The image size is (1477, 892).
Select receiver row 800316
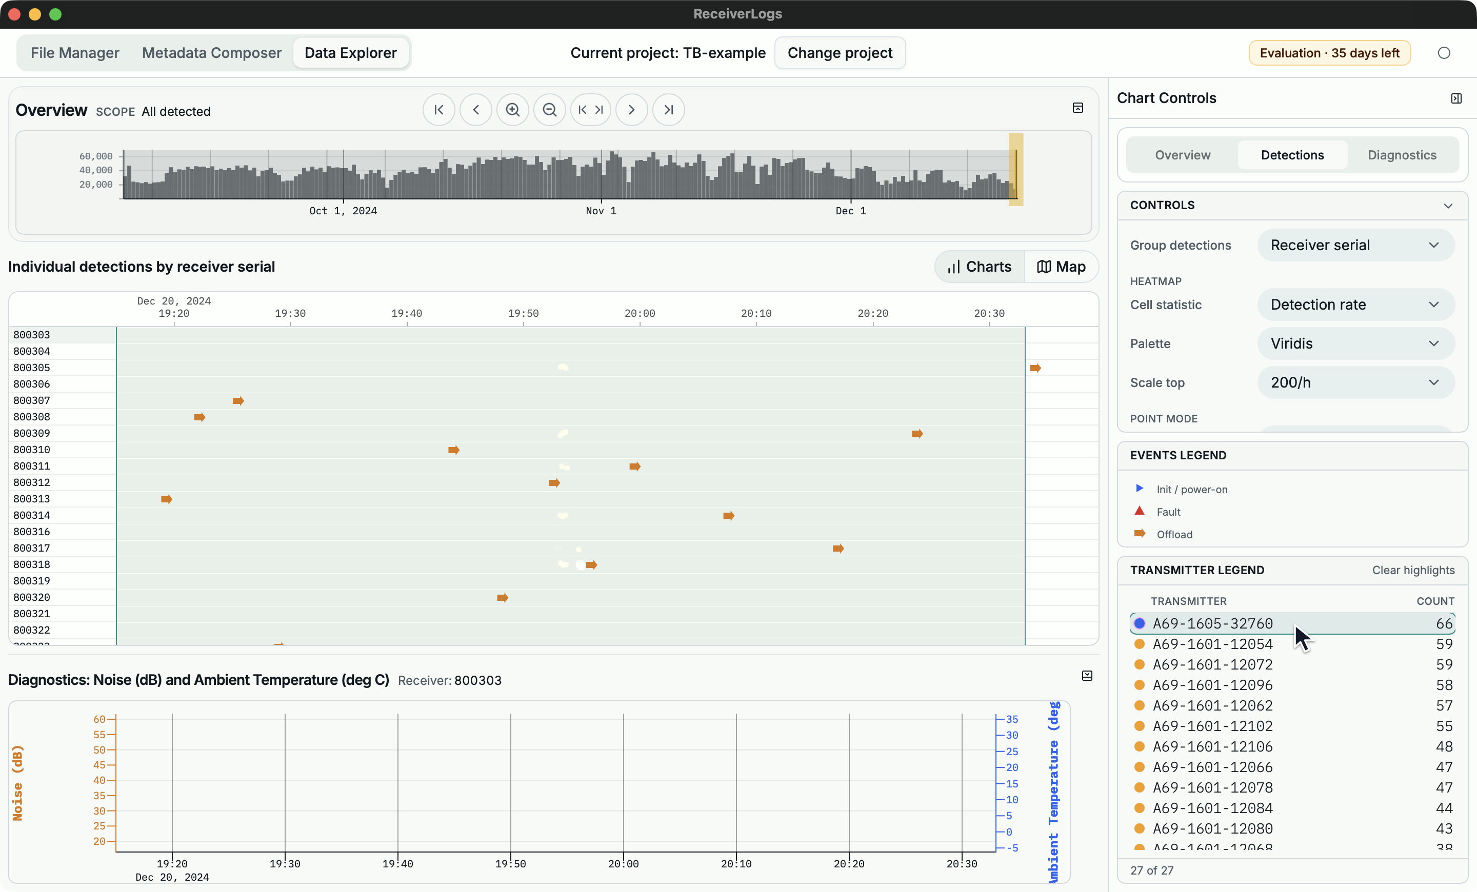[63, 532]
